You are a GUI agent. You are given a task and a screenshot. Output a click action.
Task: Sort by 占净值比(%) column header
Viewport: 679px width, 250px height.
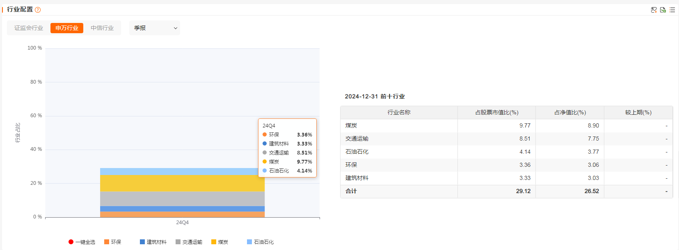570,112
